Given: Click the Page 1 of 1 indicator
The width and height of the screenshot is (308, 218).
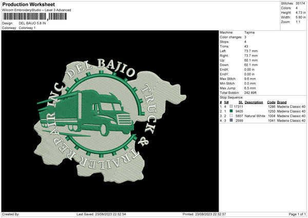Looking at the screenshot, I should pos(297,214).
